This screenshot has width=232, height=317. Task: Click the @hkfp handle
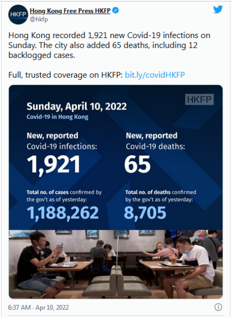point(39,20)
